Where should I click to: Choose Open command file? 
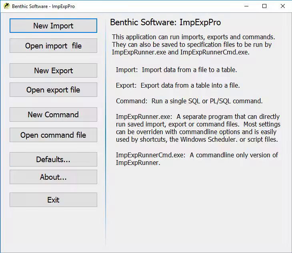coord(53,135)
